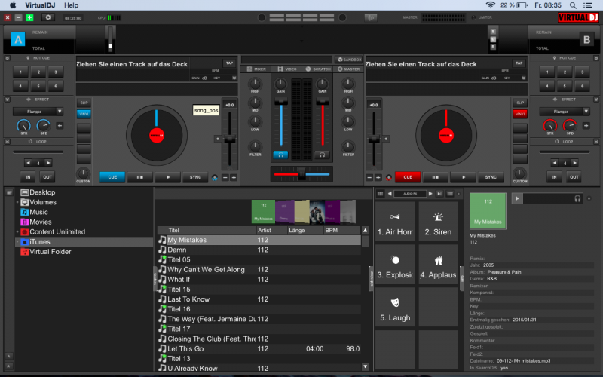Click the left deck CUE button
603x377 pixels.
point(112,177)
